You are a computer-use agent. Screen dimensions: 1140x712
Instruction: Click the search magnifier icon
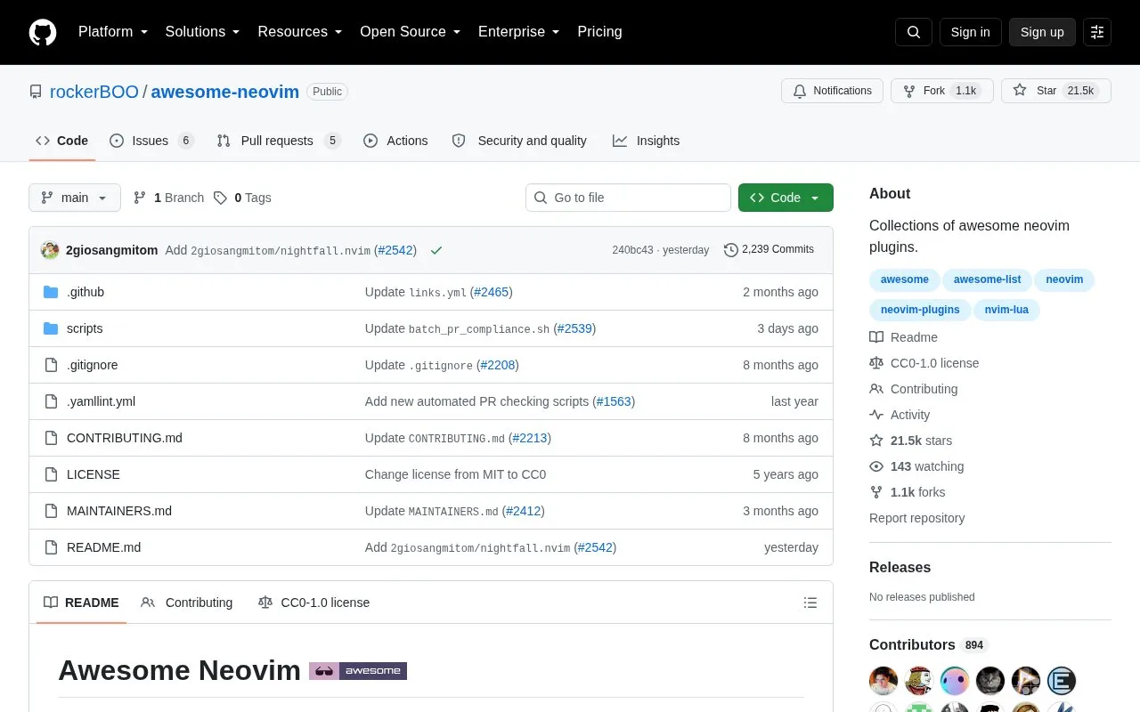click(x=914, y=32)
